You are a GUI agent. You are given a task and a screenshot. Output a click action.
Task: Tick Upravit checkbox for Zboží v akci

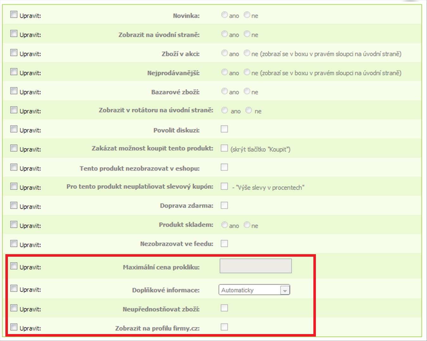tap(14, 53)
